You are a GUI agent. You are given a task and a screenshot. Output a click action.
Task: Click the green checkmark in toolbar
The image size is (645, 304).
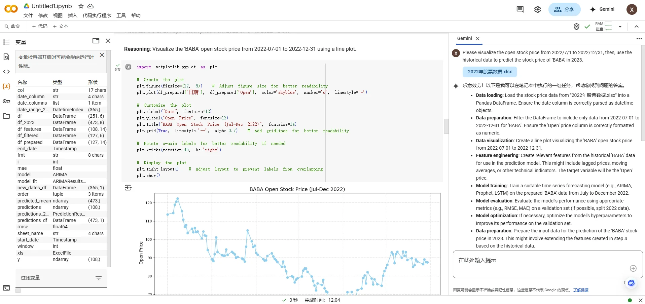[x=587, y=27]
